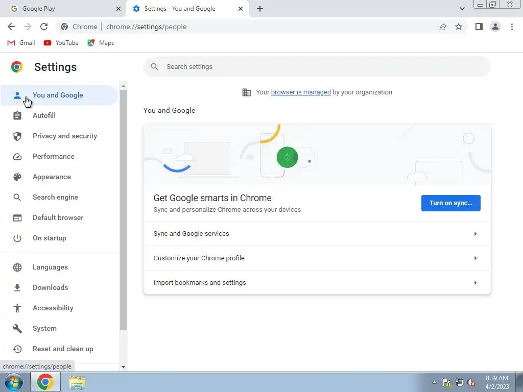Open the YouTube bookmark
Screen dimensions: 523x392
(x=61, y=43)
